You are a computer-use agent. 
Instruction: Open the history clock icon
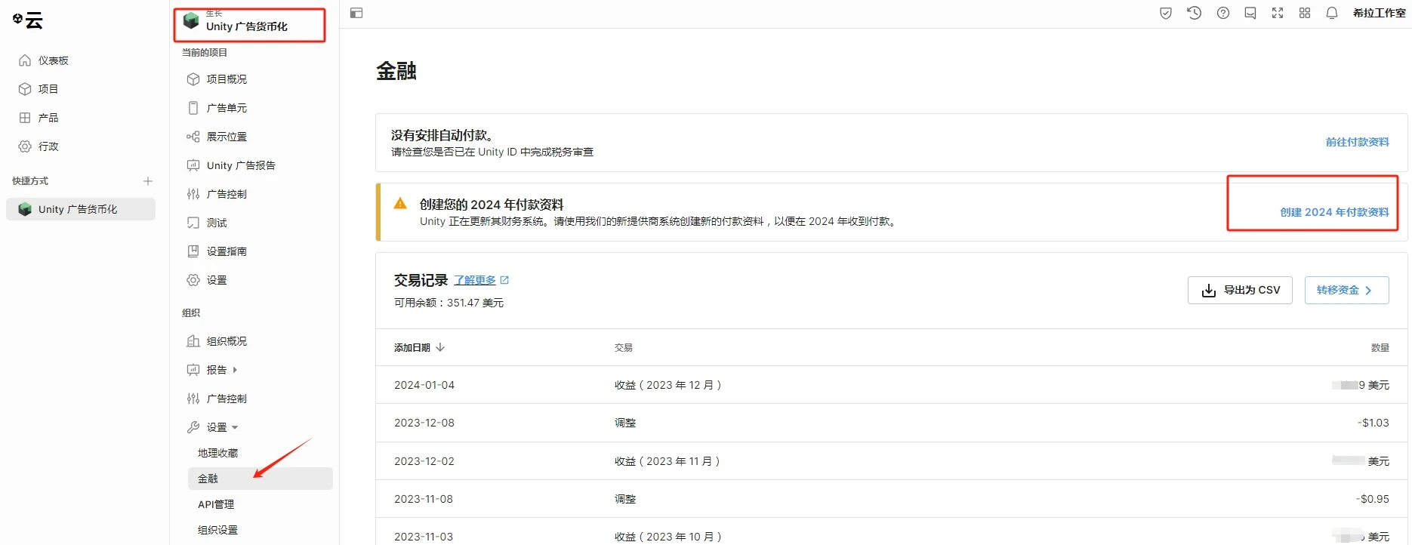point(1194,13)
